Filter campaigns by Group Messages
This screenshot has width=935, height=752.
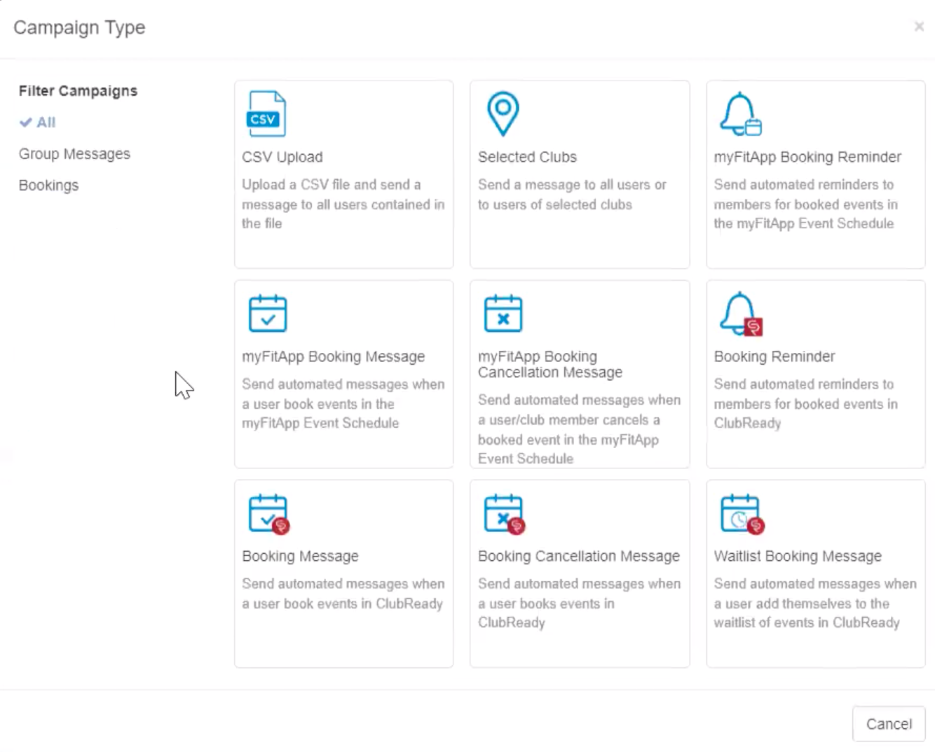coord(74,154)
